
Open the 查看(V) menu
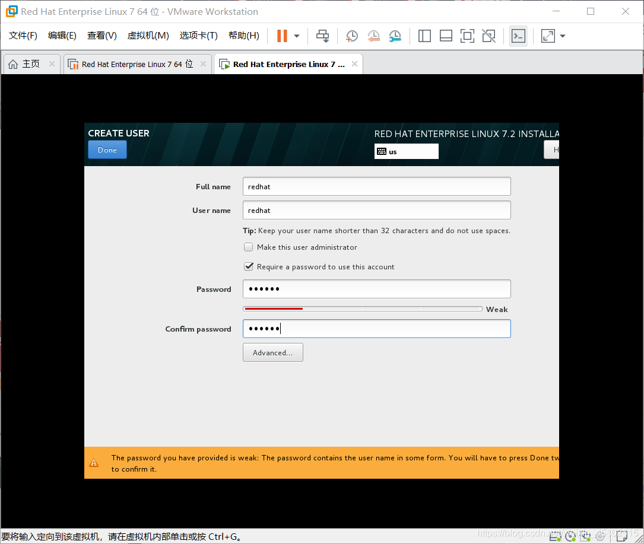pos(102,36)
